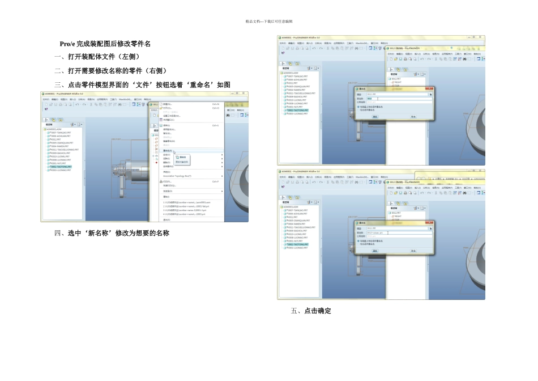Click select-model arrow icon in top-right Rename dialog
538x381 pixels.
point(430,95)
